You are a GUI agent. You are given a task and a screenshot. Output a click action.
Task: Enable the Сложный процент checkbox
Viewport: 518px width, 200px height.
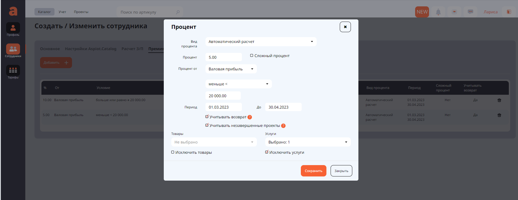point(252,56)
